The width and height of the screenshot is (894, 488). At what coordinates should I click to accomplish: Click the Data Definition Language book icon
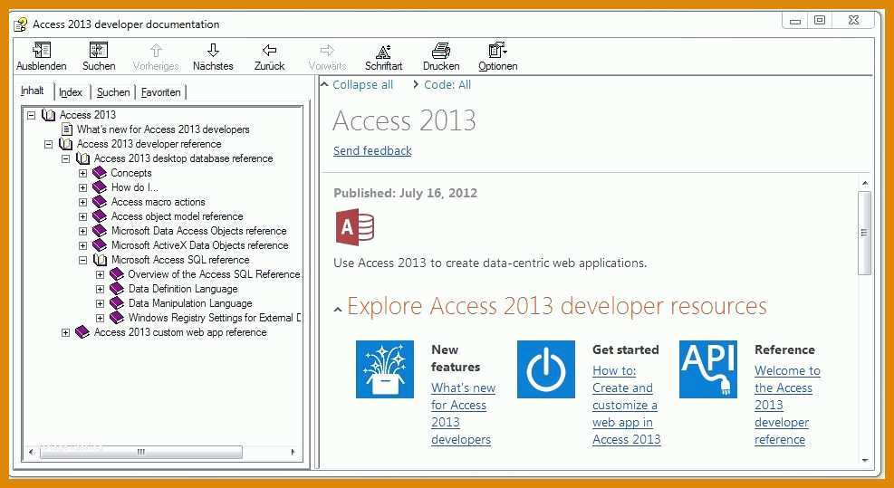(117, 289)
